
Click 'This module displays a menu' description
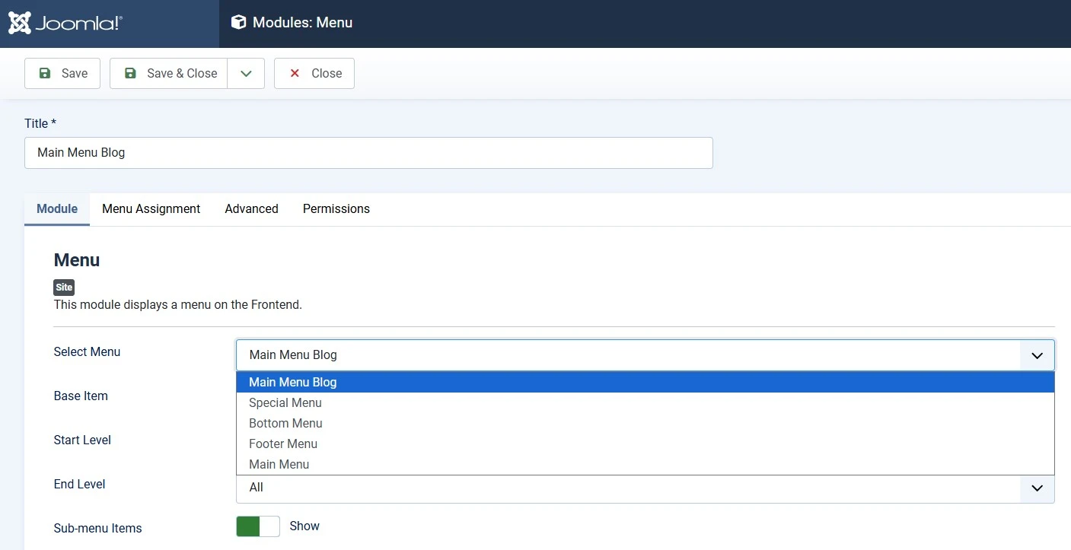(177, 305)
